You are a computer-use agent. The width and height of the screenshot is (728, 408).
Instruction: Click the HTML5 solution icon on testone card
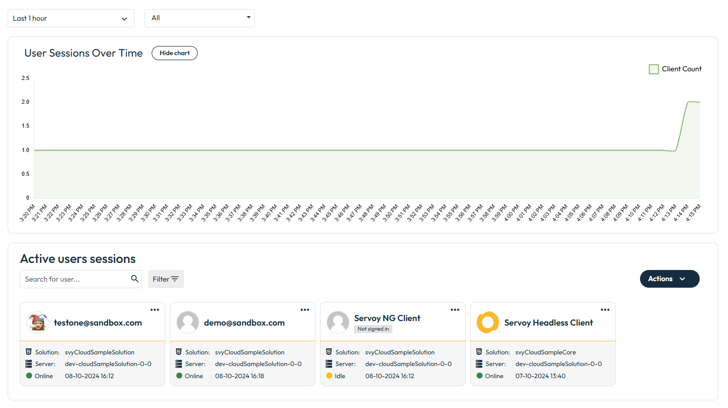pos(29,352)
